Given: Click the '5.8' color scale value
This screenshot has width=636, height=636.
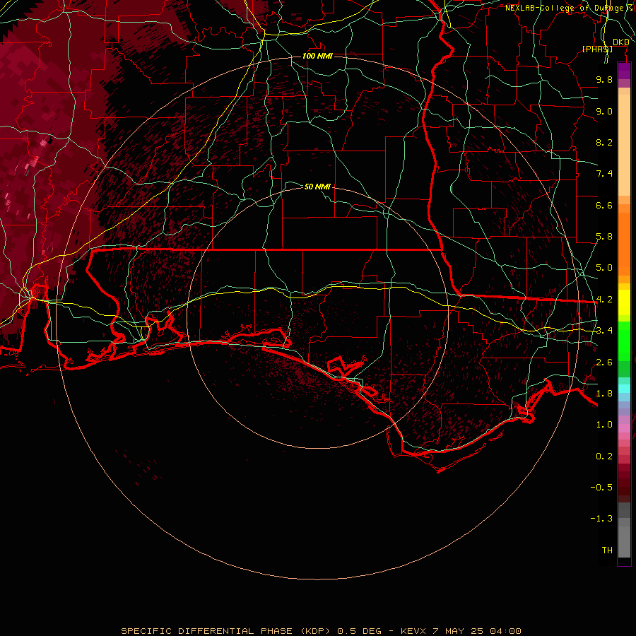Looking at the screenshot, I should click(x=604, y=237).
